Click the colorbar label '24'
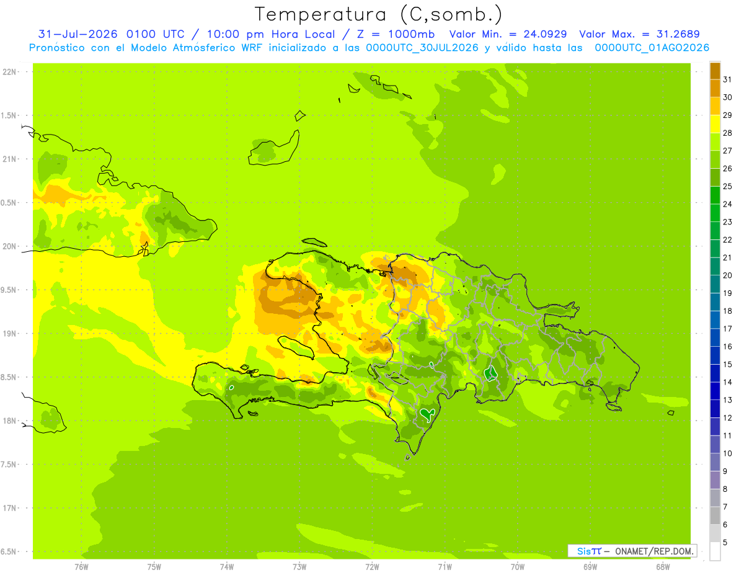This screenshot has height=575, width=744. point(727,204)
